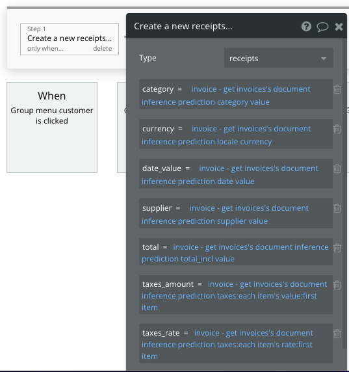This screenshot has width=349, height=372.
Task: Click the property panel vertical scrollbar
Action: pos(344,193)
